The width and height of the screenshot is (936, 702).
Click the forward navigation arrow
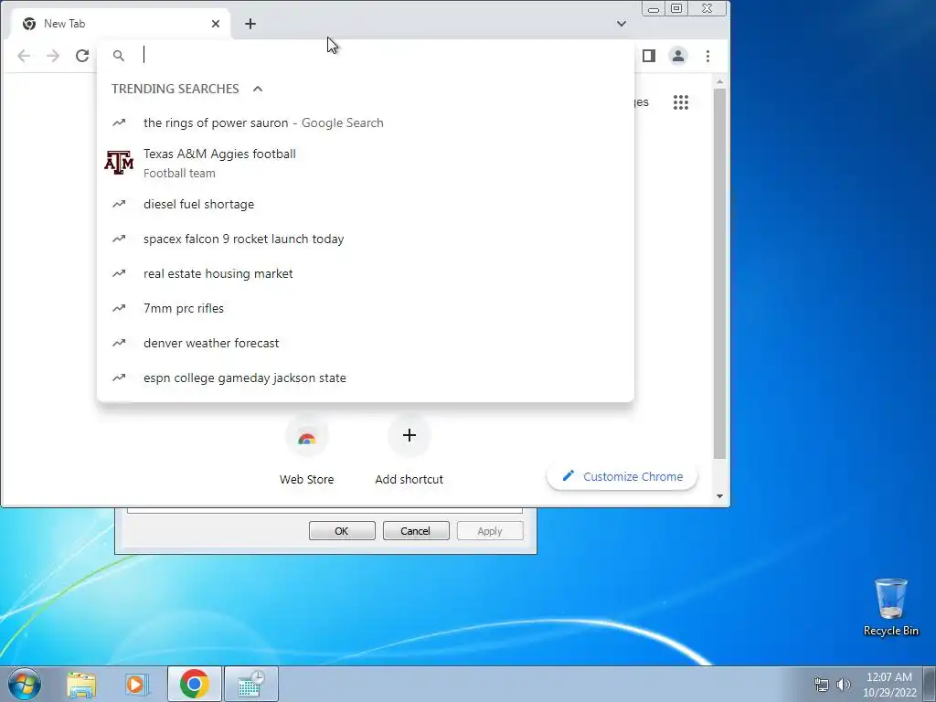pyautogui.click(x=53, y=56)
